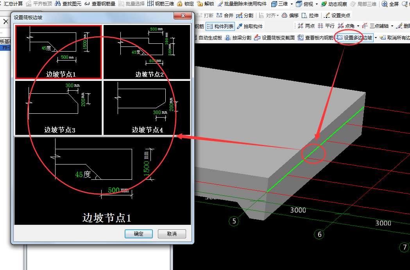Viewport: 410px width, 270px height.
Task: Select 边坡节点4 thumbnail in dialog
Action: pos(147,108)
